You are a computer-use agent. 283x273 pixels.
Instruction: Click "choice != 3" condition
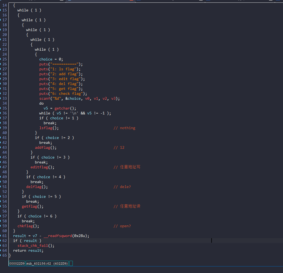(x=53, y=157)
